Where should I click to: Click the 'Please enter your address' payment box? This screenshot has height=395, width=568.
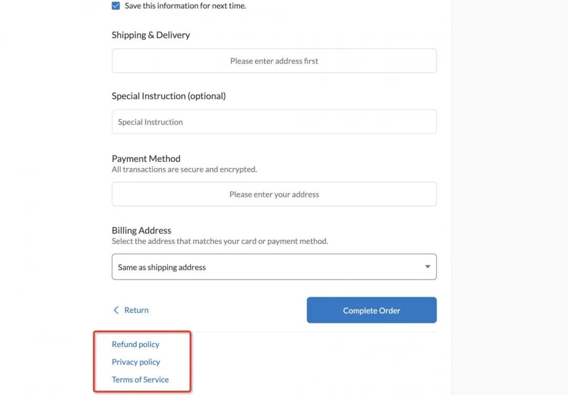point(274,194)
